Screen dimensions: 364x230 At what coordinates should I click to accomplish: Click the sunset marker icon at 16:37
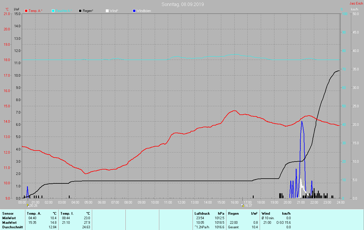242,205
